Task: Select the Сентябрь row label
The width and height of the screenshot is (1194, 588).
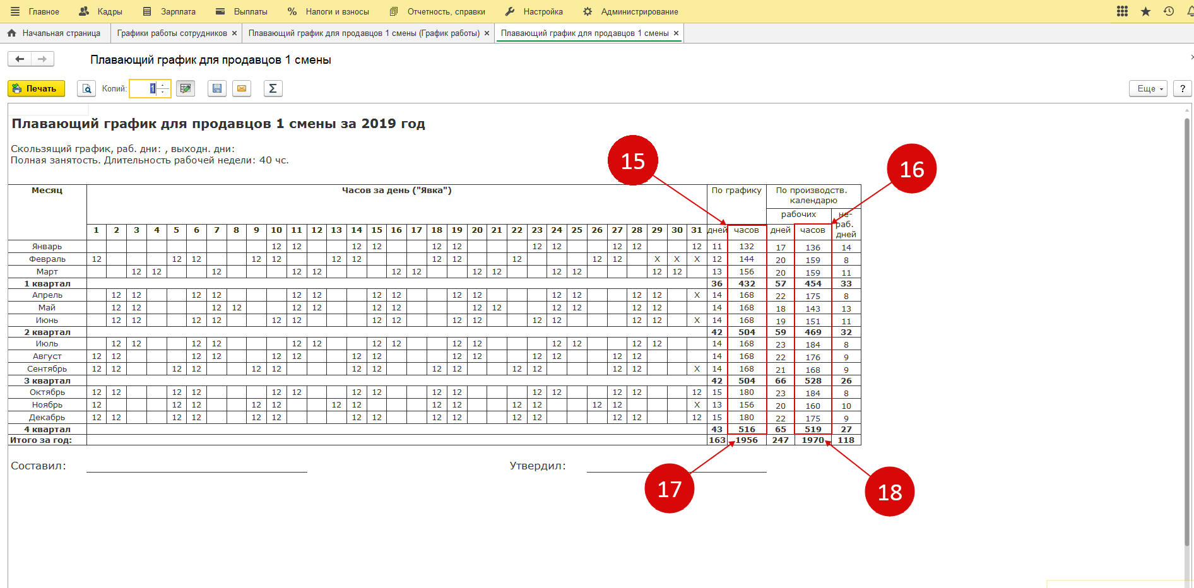Action: pyautogui.click(x=47, y=368)
